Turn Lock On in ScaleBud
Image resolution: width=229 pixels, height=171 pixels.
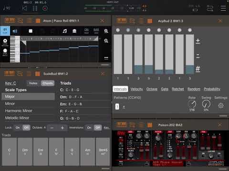click(x=18, y=127)
